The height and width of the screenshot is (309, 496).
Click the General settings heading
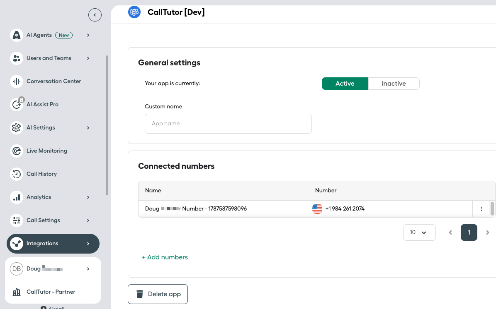pyautogui.click(x=169, y=63)
